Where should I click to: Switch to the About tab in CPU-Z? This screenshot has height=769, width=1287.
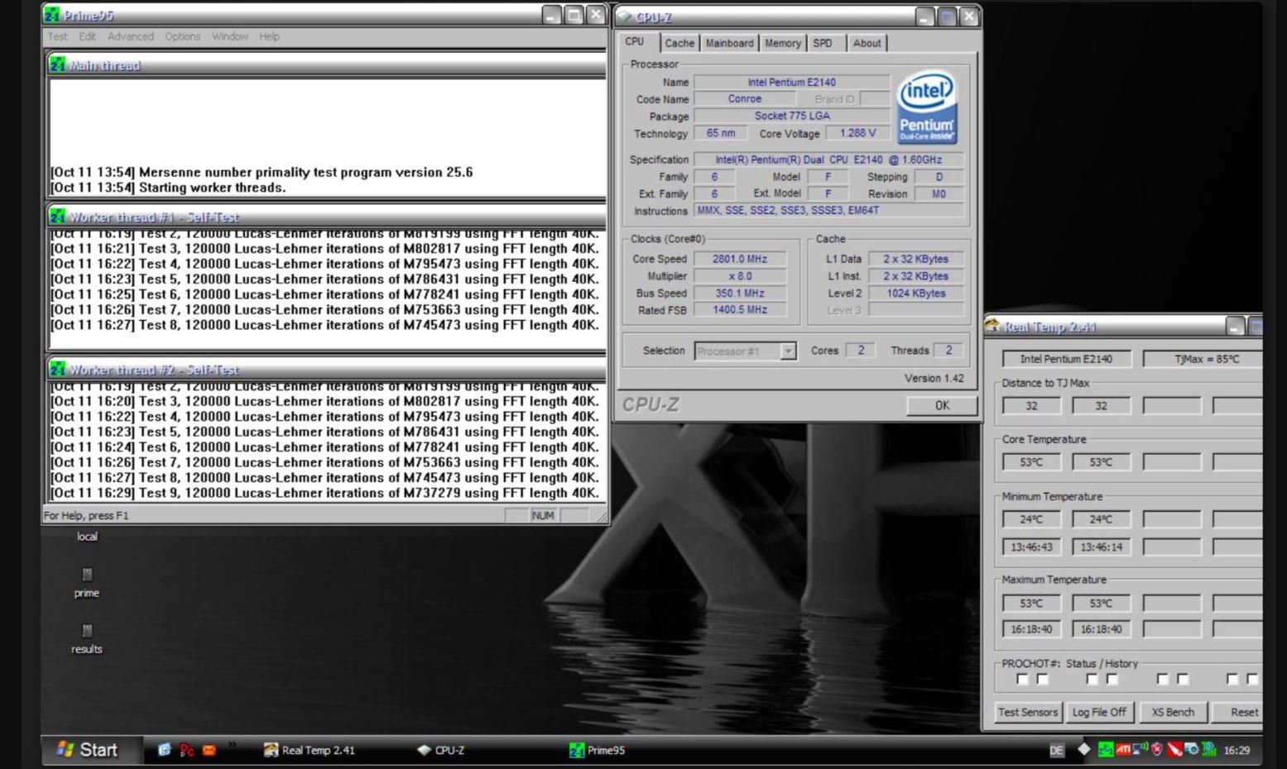coord(867,43)
